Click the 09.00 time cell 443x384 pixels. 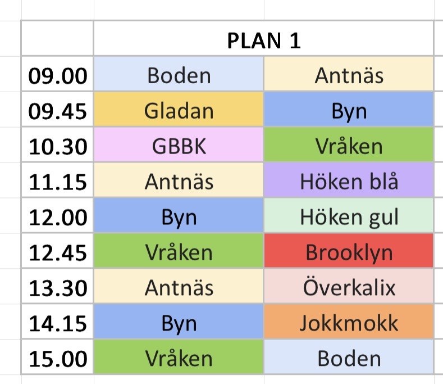click(58, 75)
